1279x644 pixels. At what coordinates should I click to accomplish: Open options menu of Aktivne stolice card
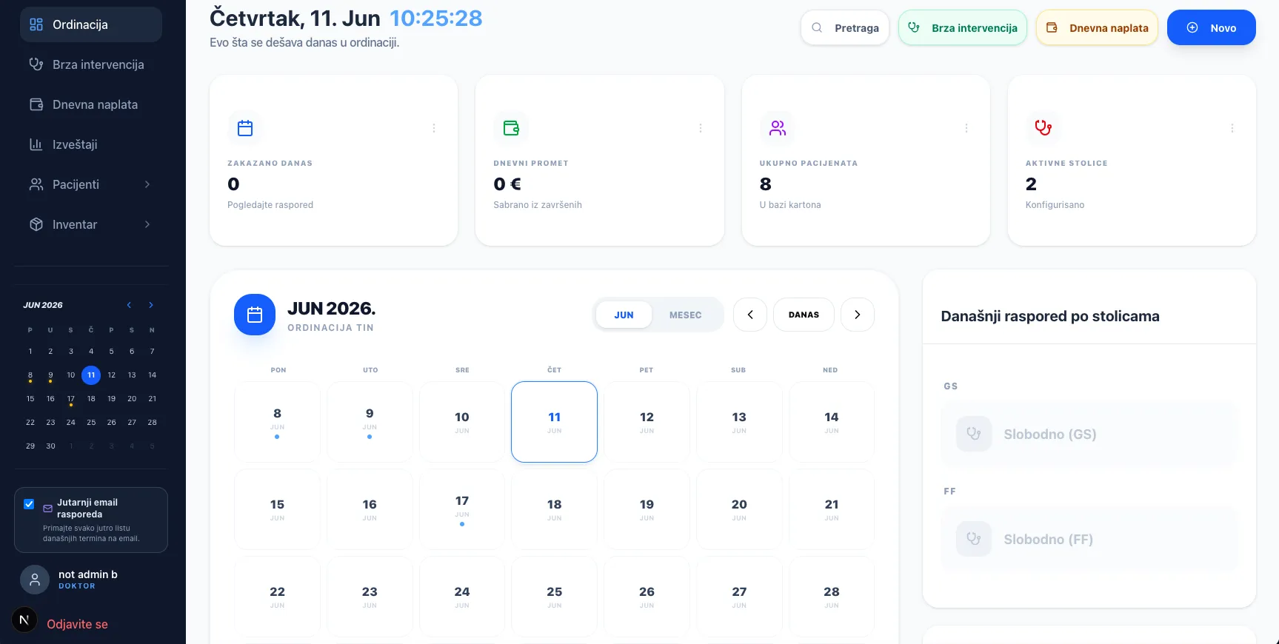1232,128
